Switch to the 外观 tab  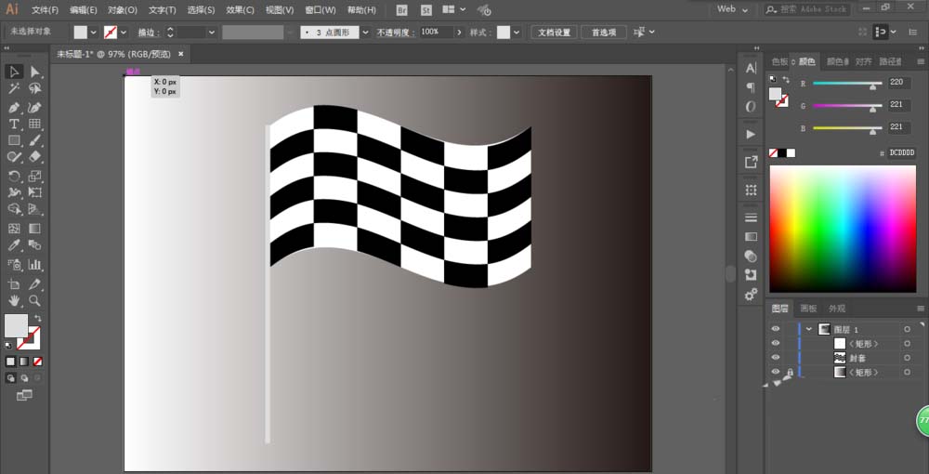pyautogui.click(x=837, y=309)
